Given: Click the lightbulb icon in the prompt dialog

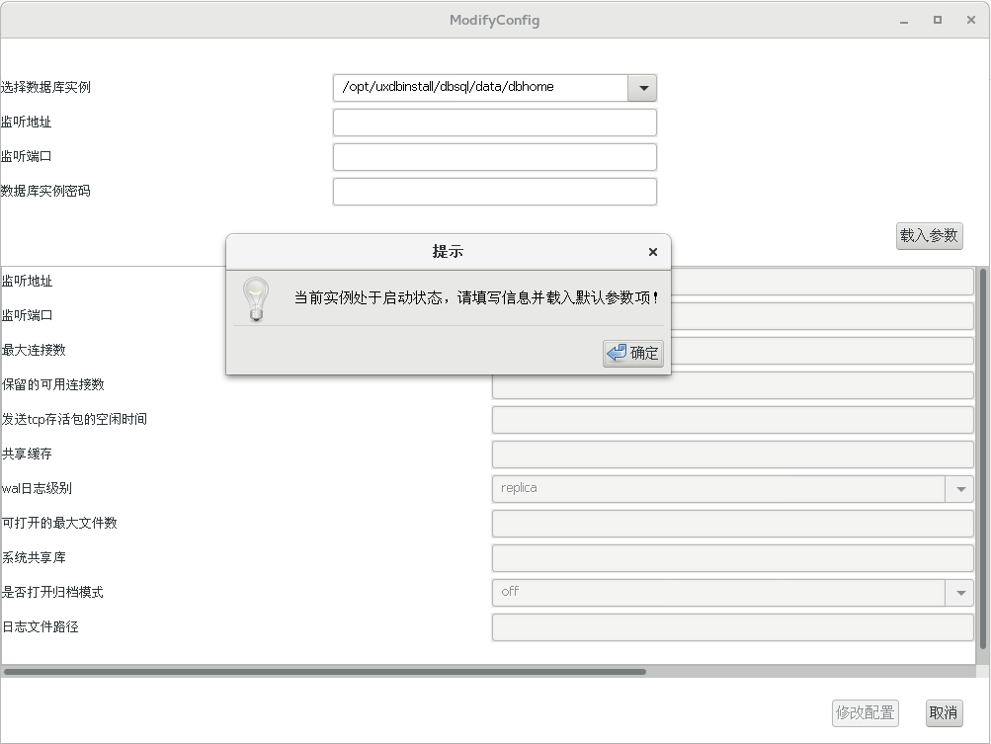Looking at the screenshot, I should [256, 298].
